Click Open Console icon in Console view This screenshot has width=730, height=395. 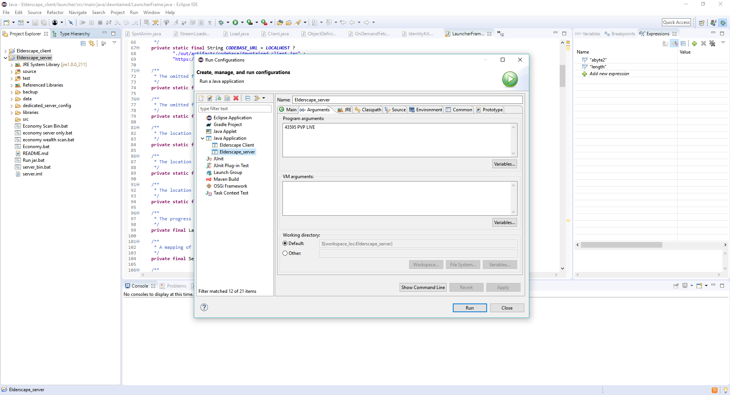coord(699,286)
